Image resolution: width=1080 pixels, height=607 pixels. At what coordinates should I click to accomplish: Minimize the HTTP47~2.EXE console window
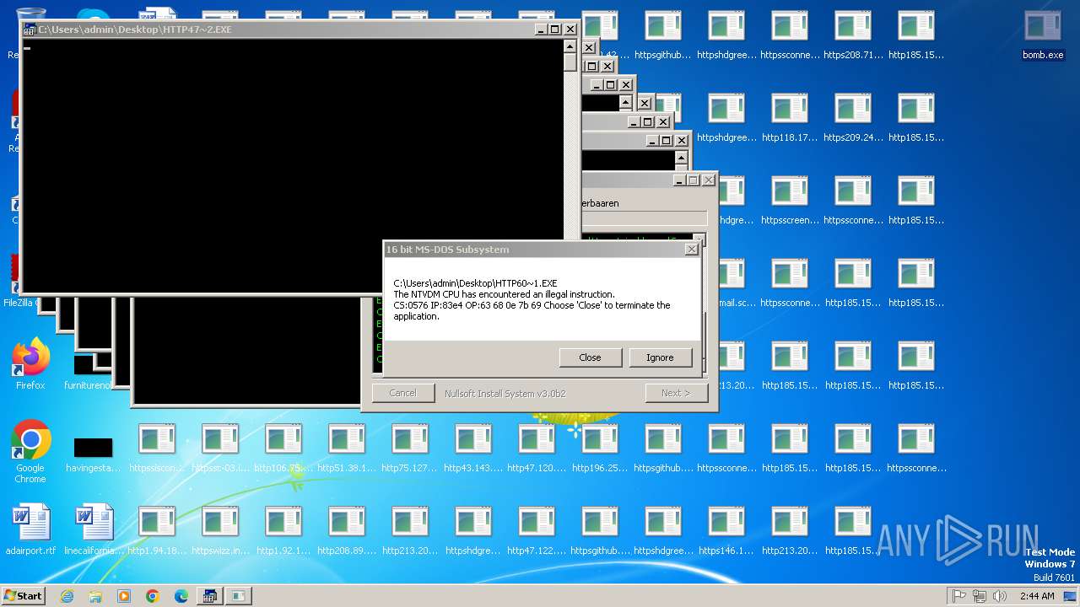click(x=540, y=30)
